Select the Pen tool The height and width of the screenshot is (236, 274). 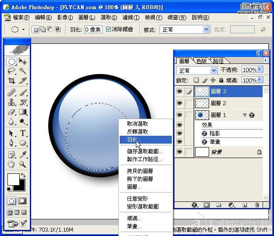tap(11, 143)
